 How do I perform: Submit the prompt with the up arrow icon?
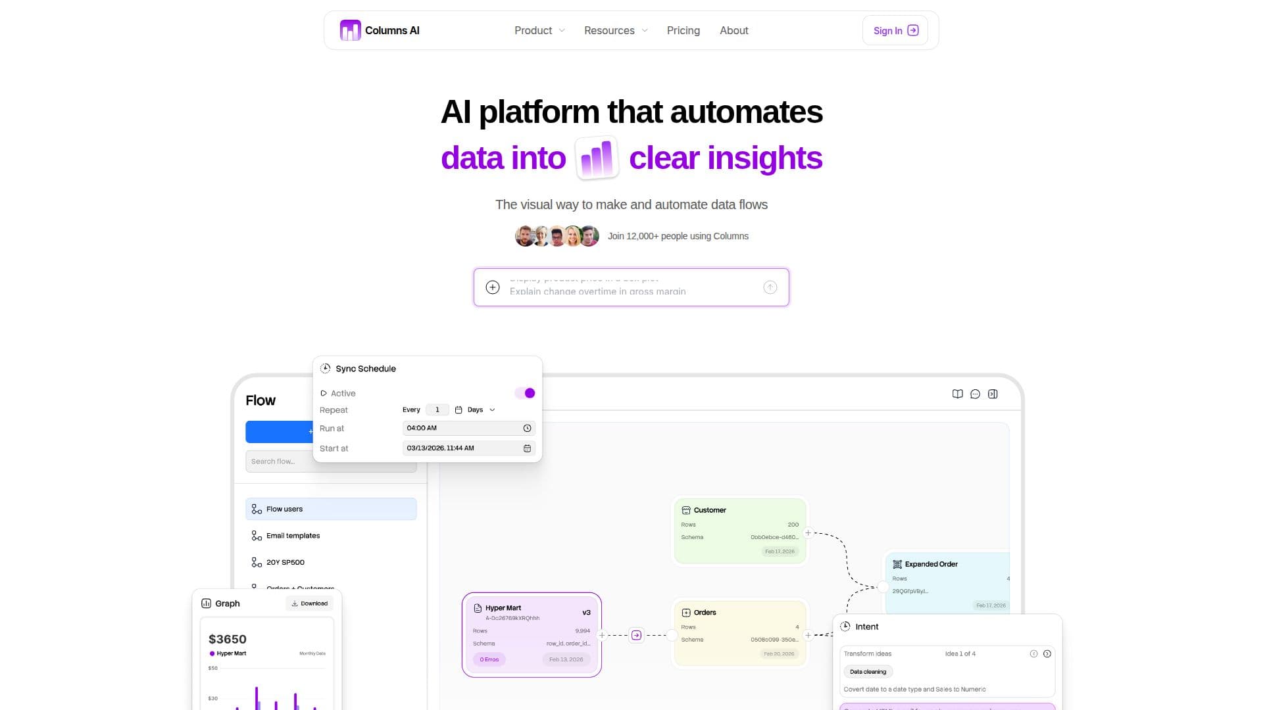coord(770,287)
